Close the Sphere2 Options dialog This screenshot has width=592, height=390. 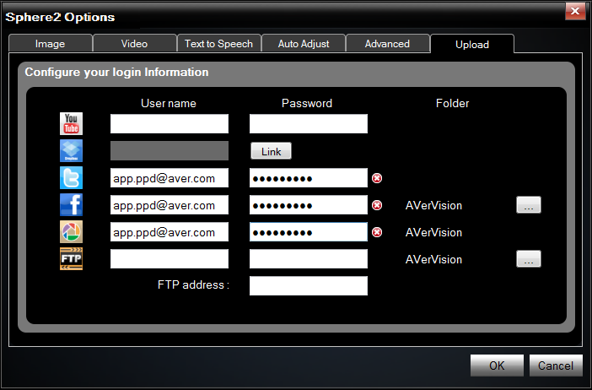[x=575, y=11]
